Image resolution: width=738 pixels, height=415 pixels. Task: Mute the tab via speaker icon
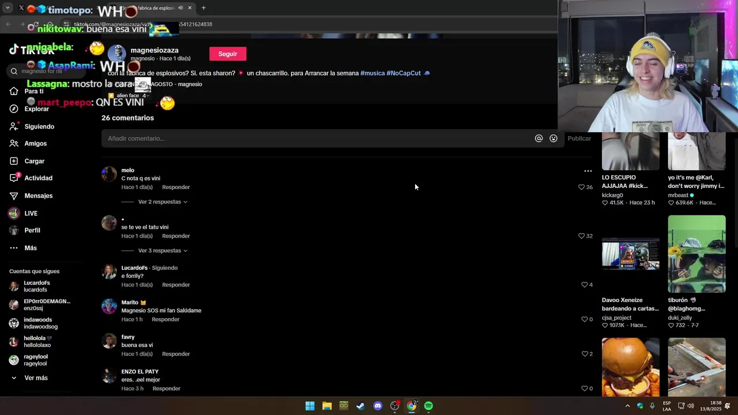pos(180,8)
